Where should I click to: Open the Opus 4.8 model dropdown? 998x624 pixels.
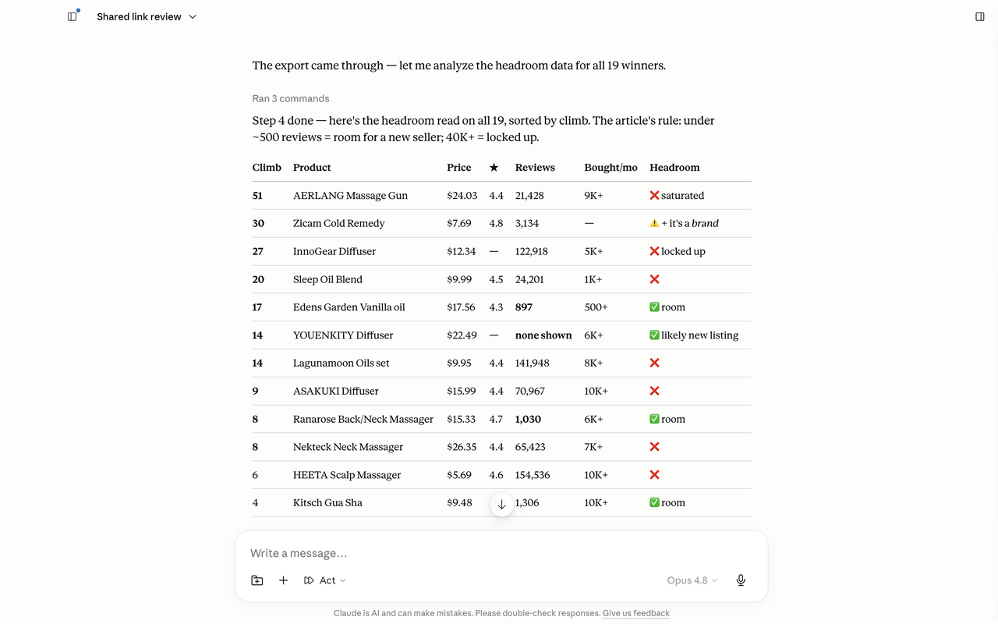692,580
